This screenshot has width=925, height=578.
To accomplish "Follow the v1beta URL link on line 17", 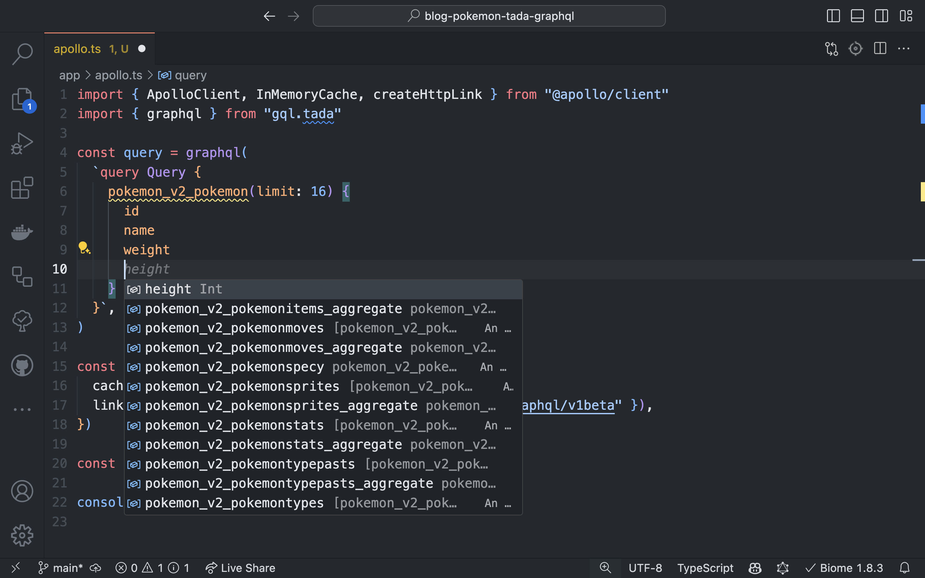I will pos(568,405).
